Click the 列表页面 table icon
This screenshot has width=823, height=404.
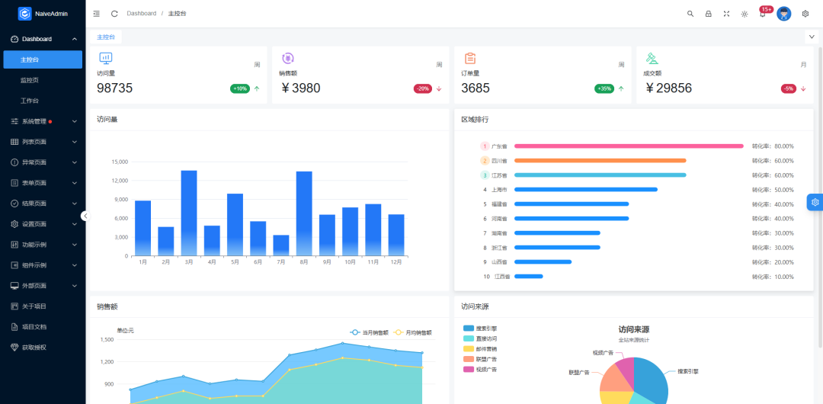[14, 142]
